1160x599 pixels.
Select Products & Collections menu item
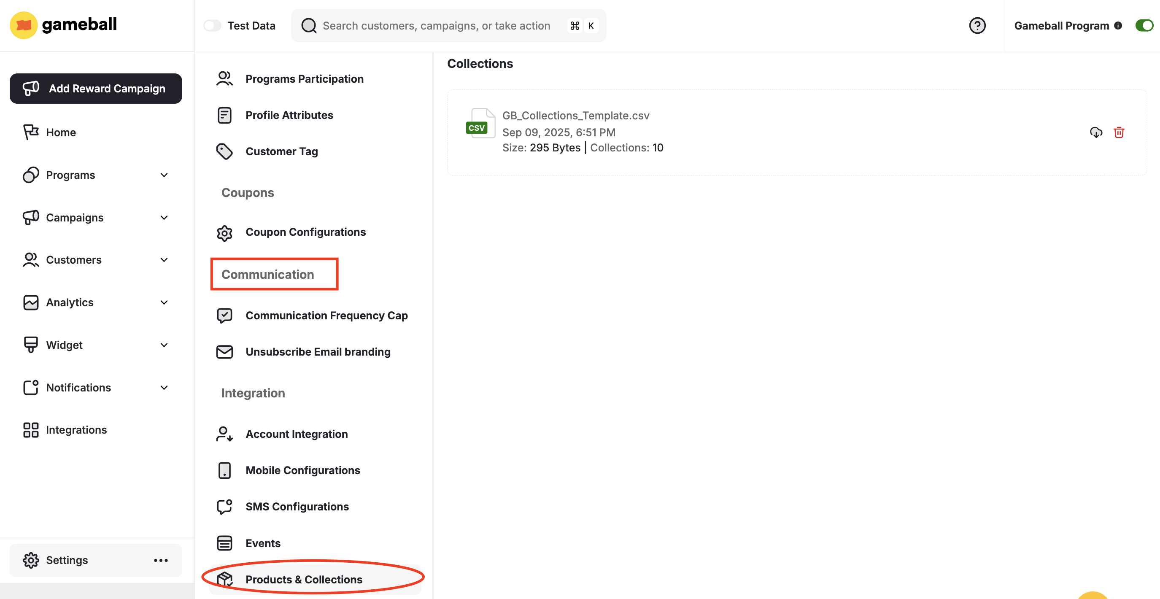click(x=304, y=579)
